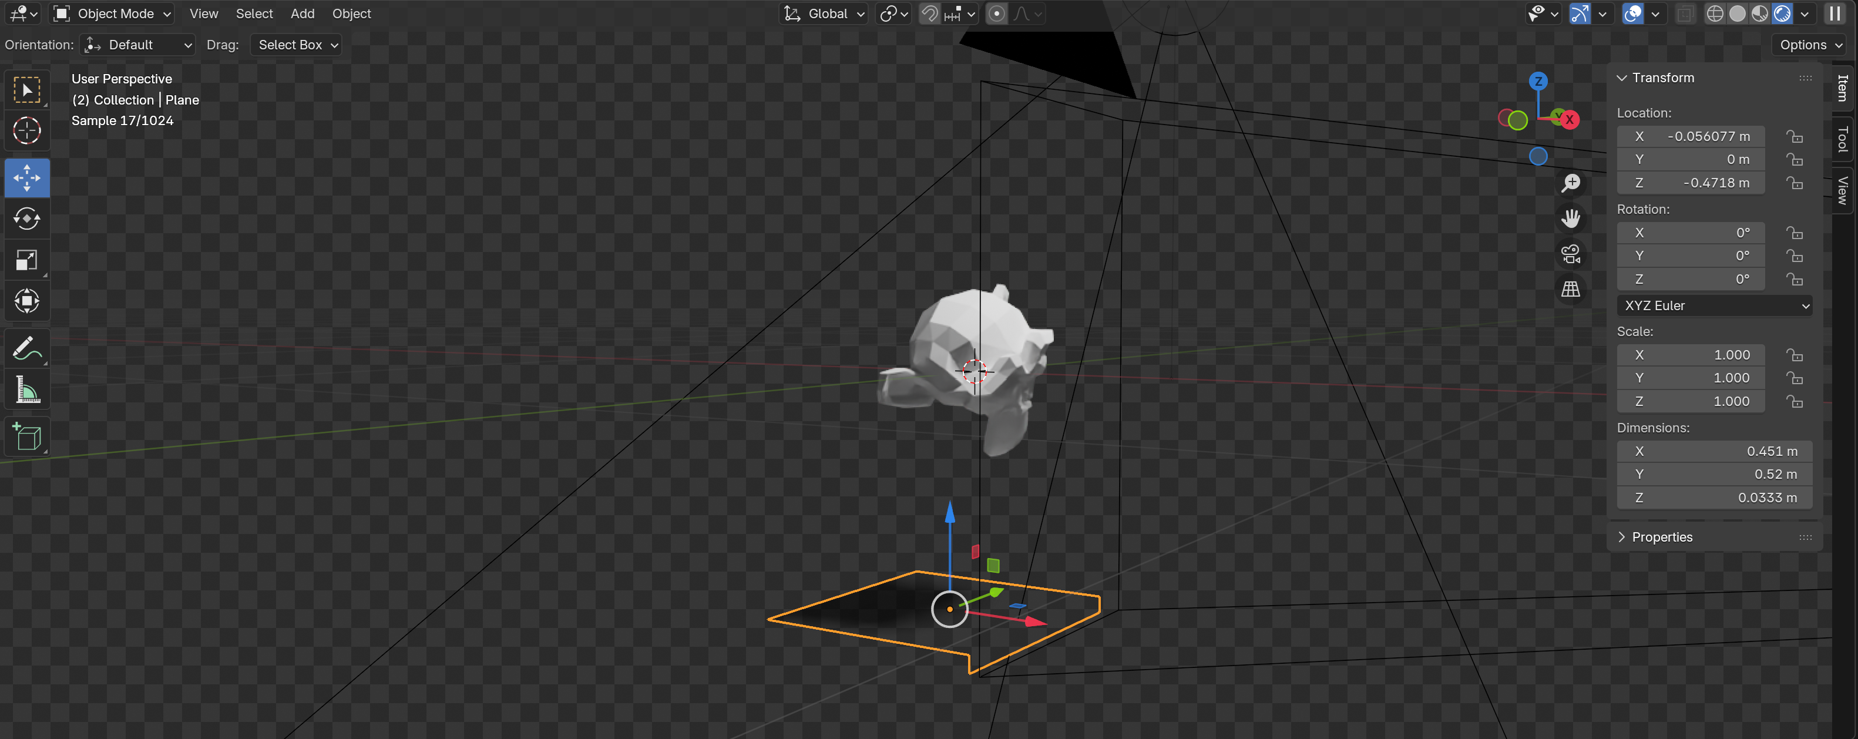
Task: Activate the Scale tool
Action: coord(26,260)
